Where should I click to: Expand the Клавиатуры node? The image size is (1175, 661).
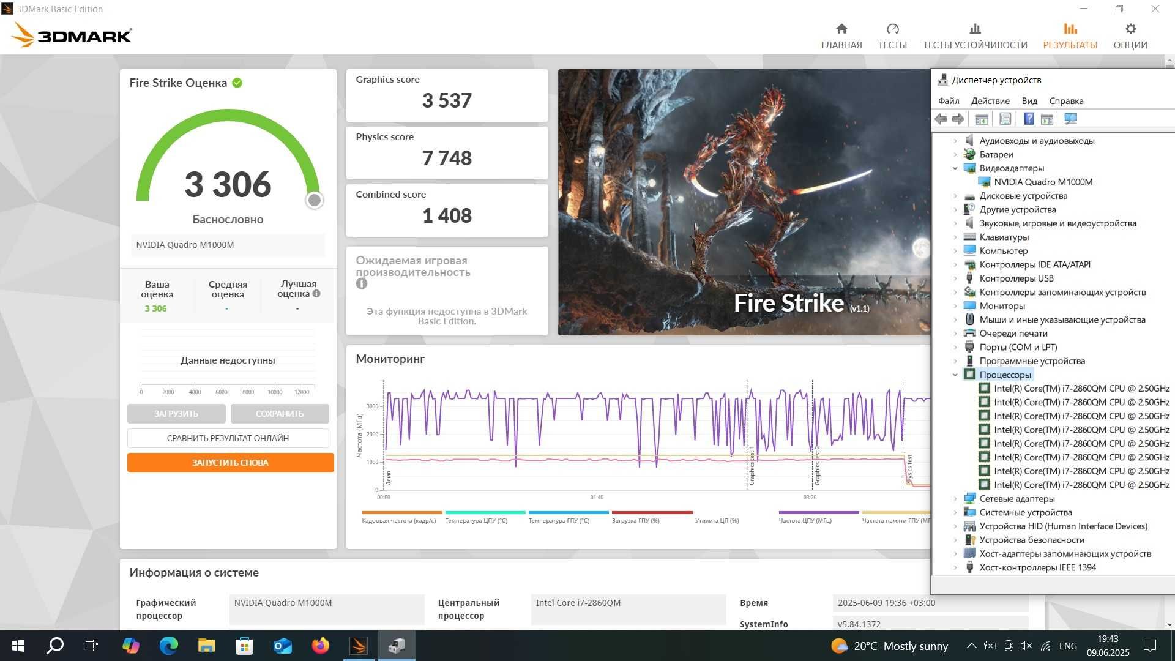[955, 237]
